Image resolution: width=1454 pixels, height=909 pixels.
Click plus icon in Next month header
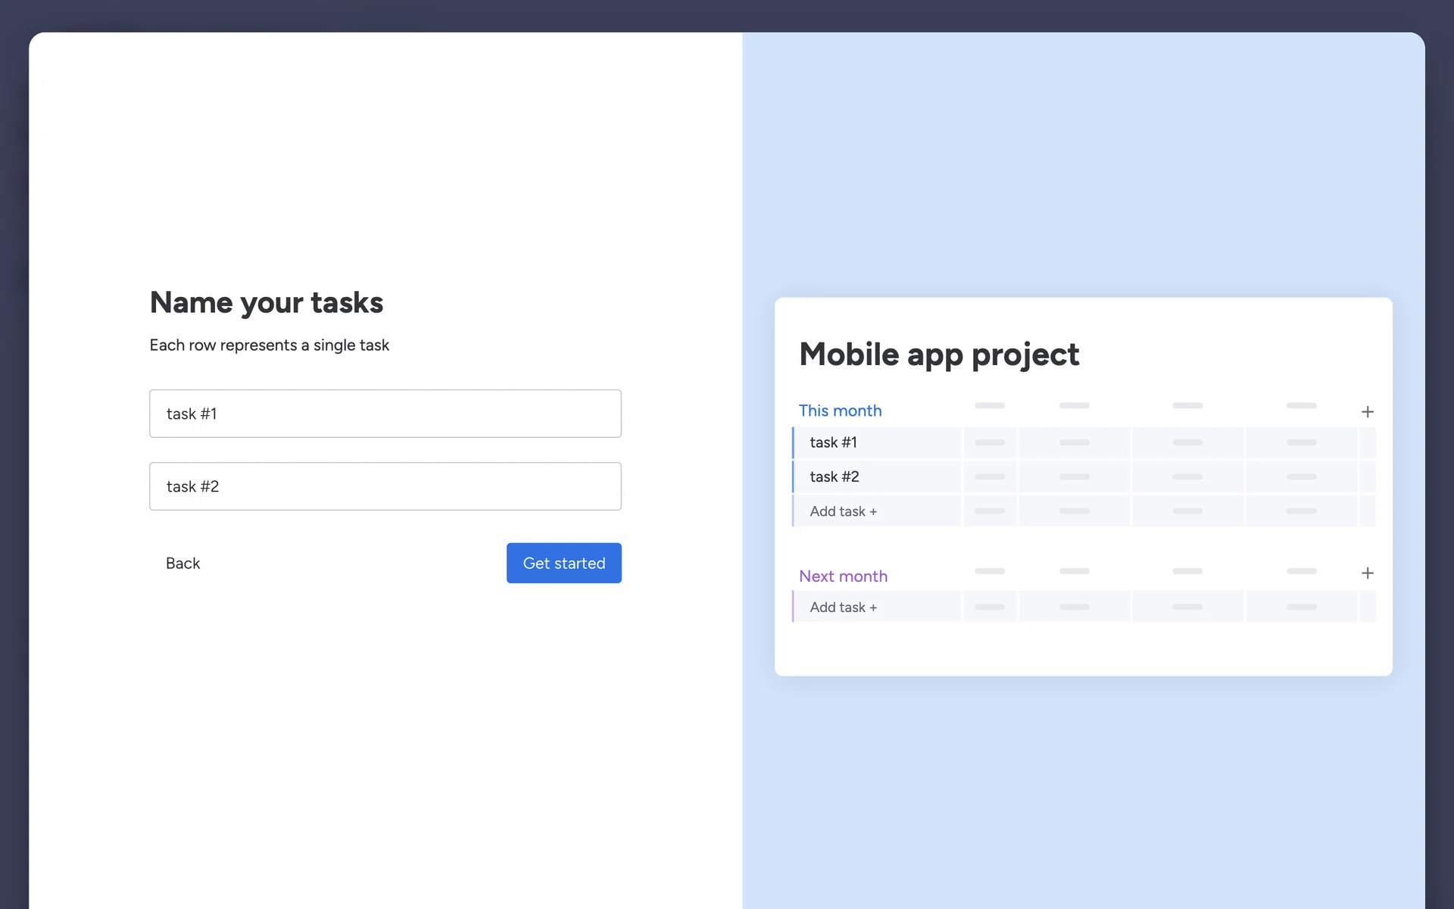(x=1367, y=573)
